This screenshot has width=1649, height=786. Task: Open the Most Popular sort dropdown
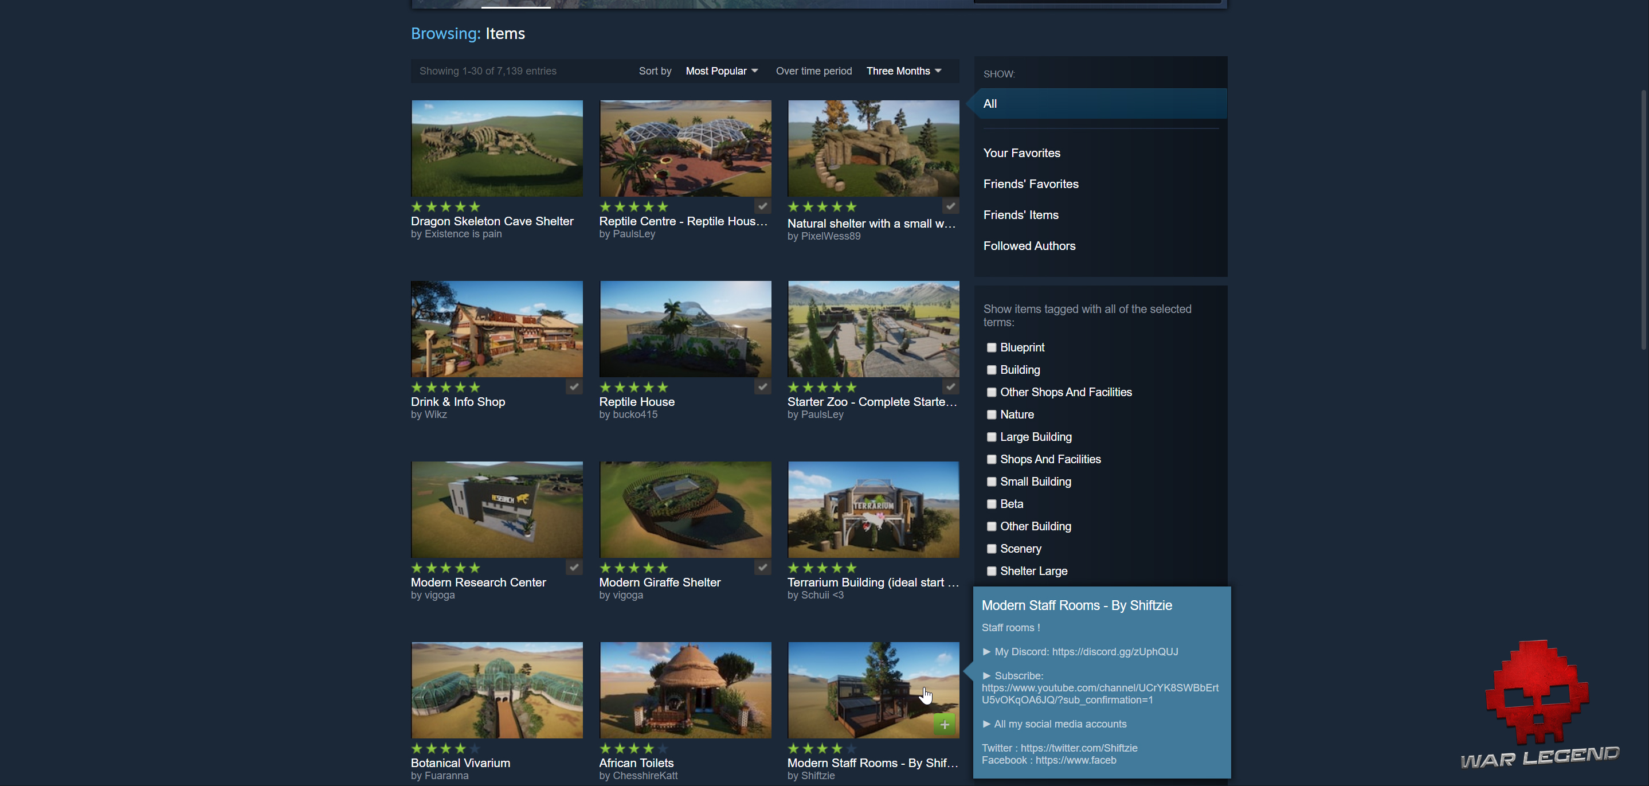pos(722,71)
